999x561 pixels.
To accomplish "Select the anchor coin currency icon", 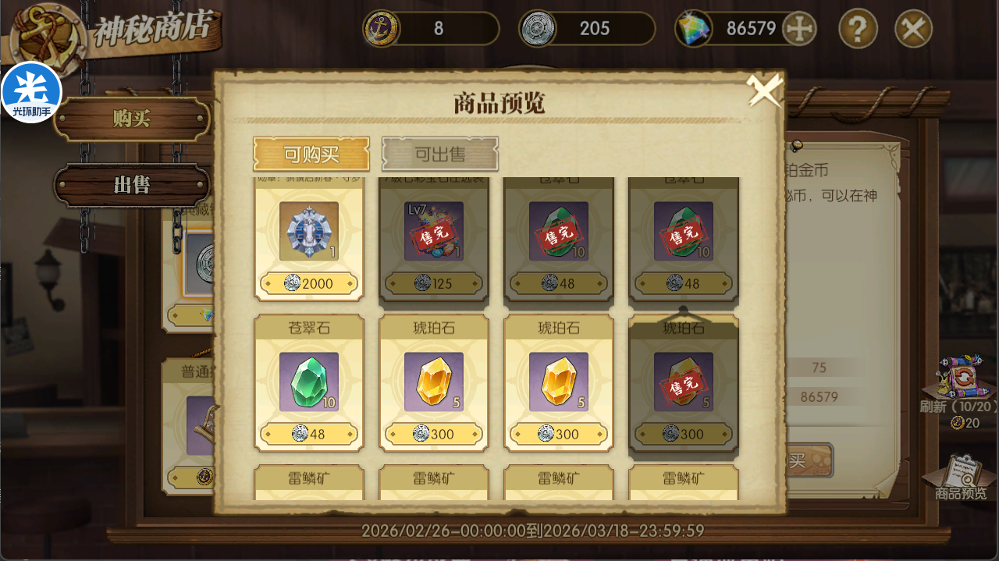I will 382,29.
